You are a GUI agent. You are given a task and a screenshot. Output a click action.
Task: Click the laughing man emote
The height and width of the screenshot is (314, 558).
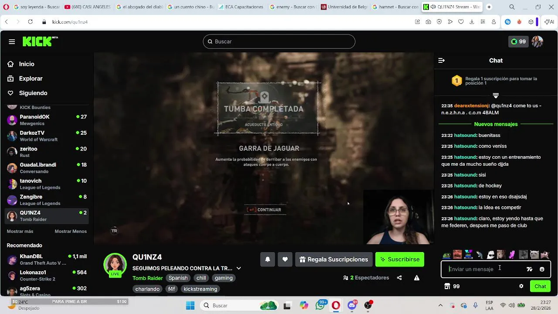457,255
